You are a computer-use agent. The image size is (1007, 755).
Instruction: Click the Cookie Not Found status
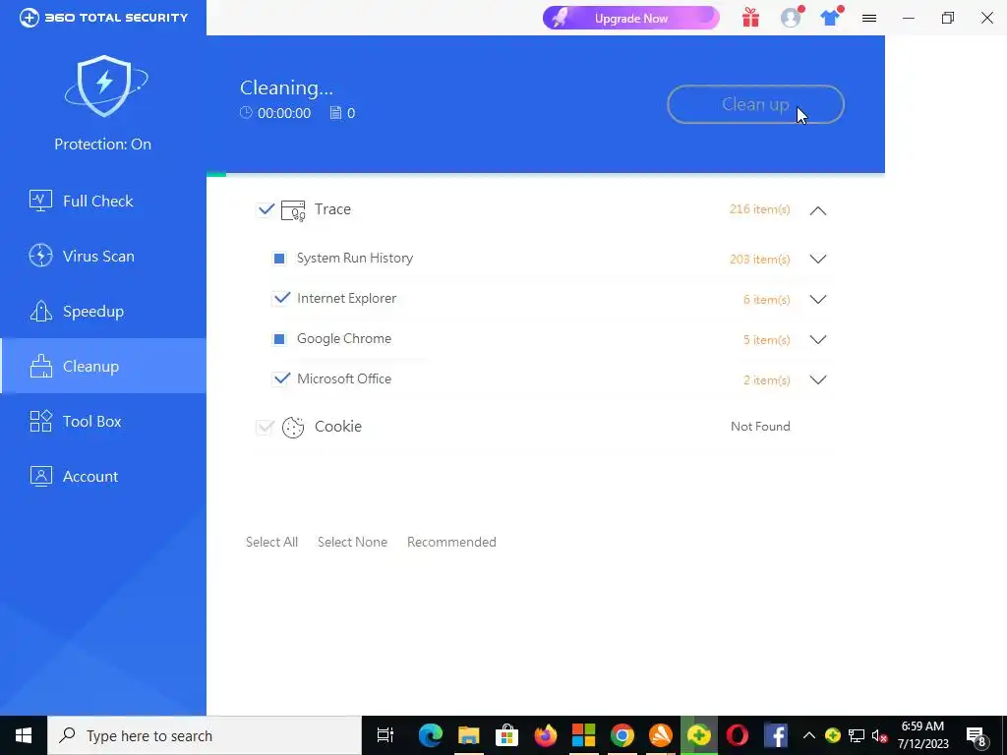[x=760, y=427]
